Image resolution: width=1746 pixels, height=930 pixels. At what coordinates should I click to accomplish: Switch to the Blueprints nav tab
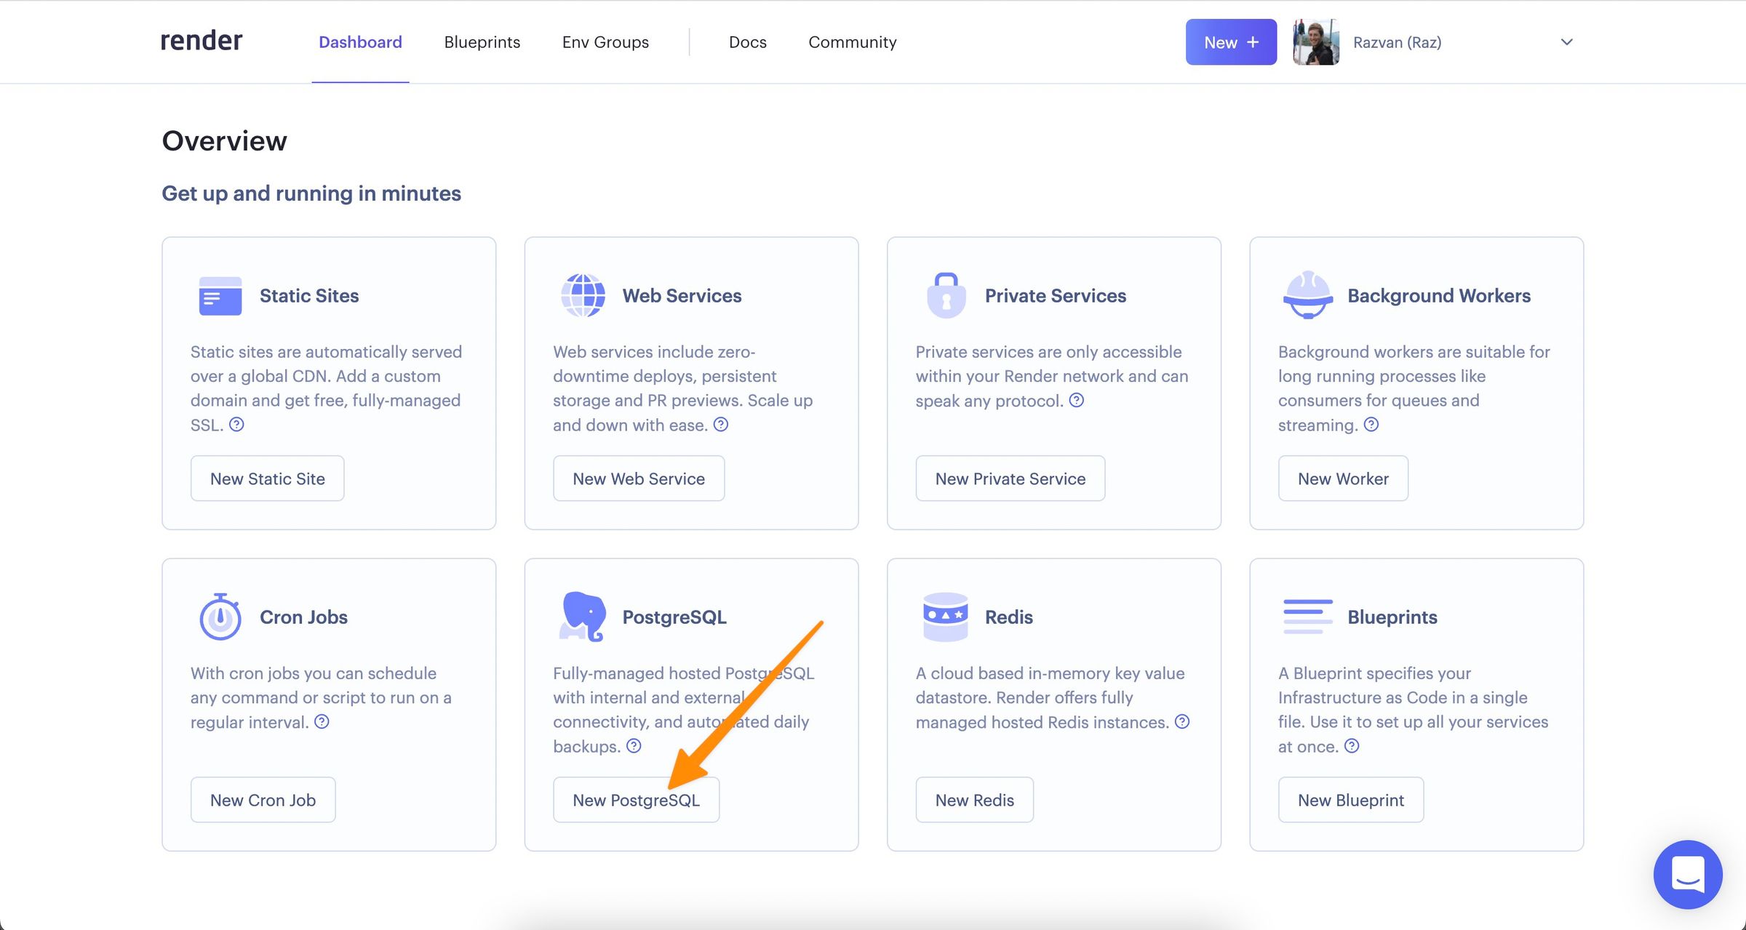pyautogui.click(x=482, y=42)
